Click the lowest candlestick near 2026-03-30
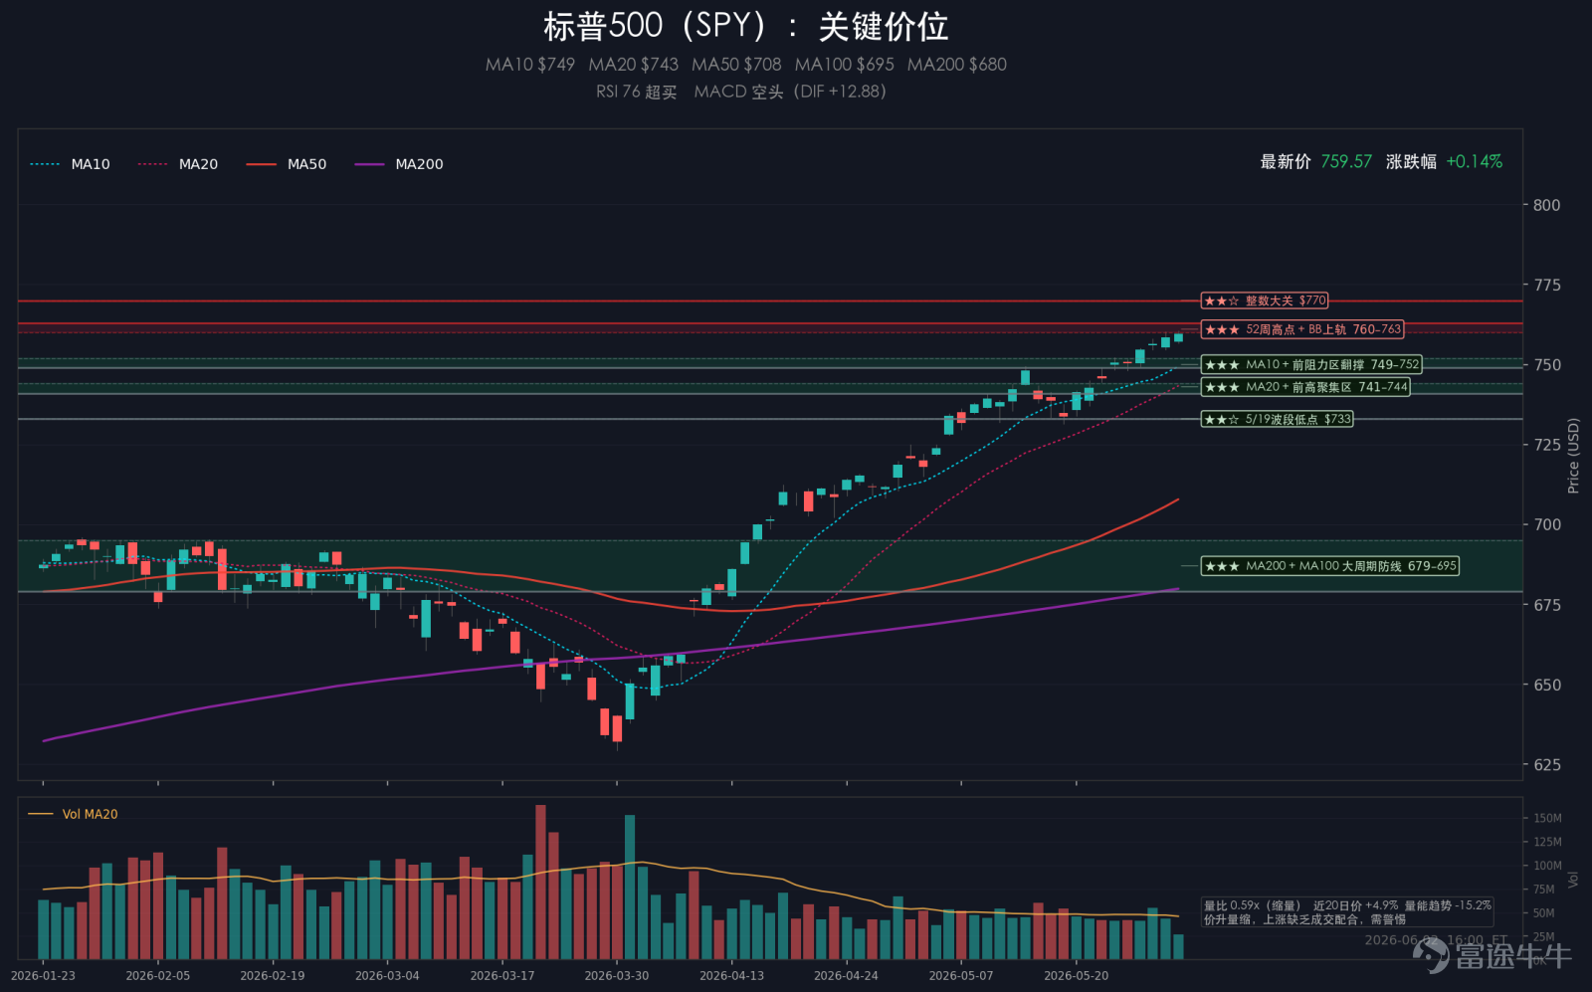This screenshot has width=1592, height=992. [x=617, y=728]
